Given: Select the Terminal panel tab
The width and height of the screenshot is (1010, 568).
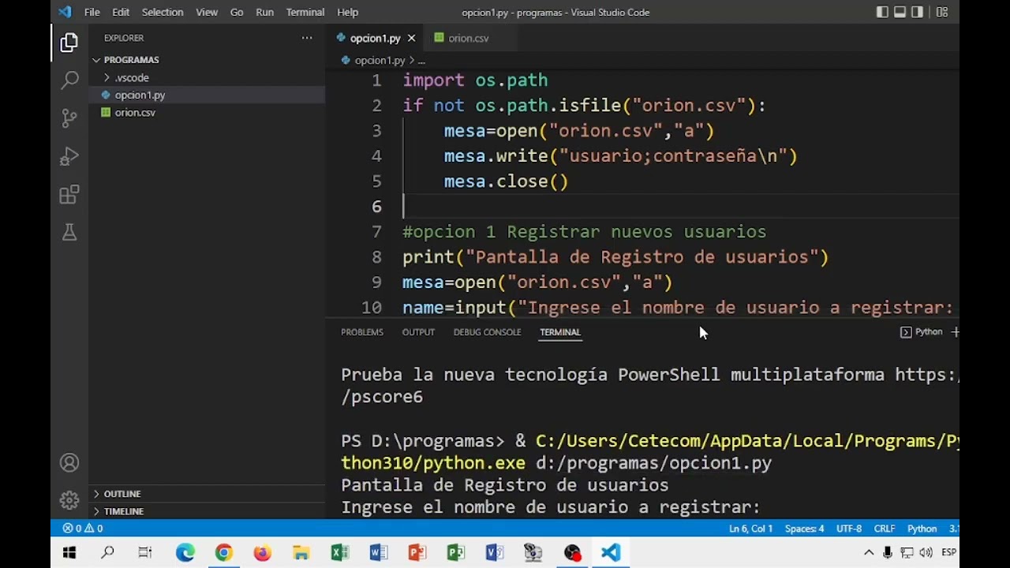Looking at the screenshot, I should [560, 332].
